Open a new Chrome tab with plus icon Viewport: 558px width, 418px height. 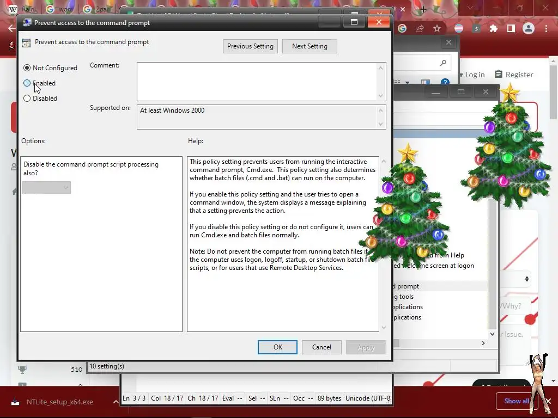(423, 9)
